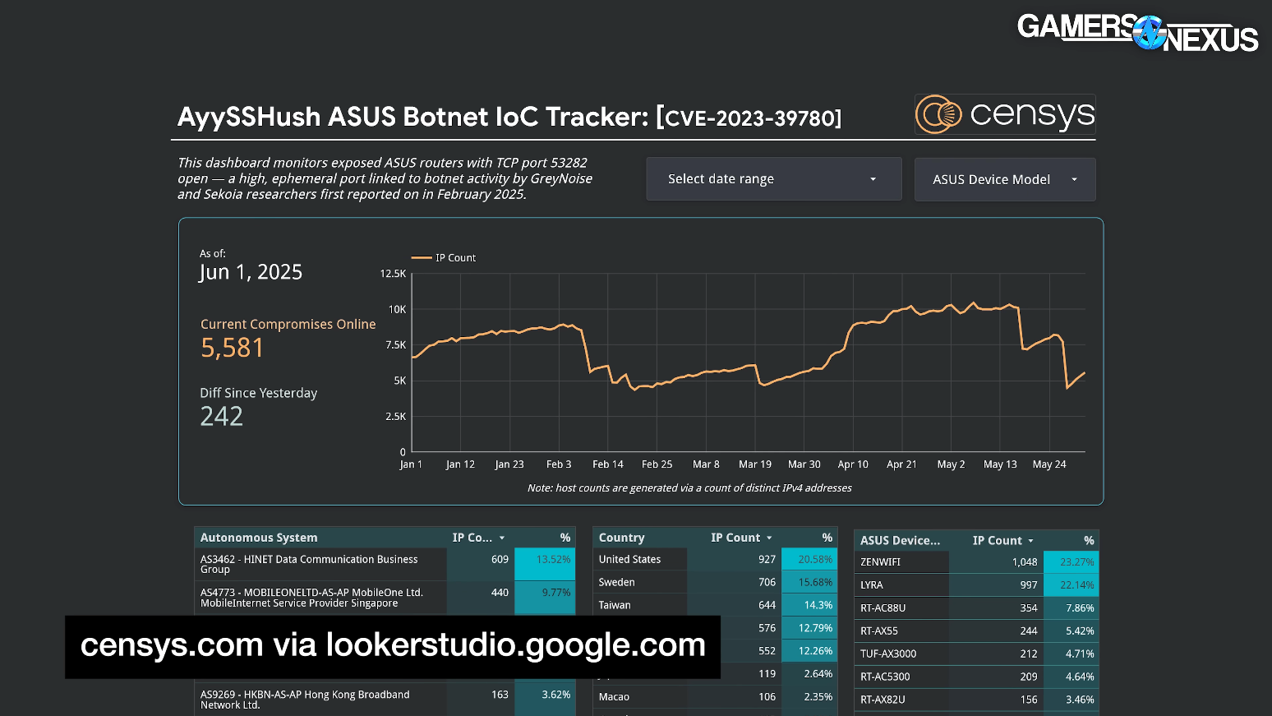Click the Apr 21 label on chart axis
1272x716 pixels.
coord(901,464)
